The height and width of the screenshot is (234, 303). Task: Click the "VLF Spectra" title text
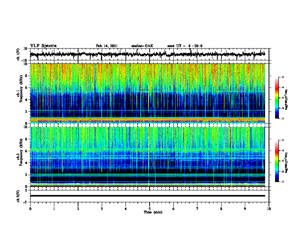[43, 46]
